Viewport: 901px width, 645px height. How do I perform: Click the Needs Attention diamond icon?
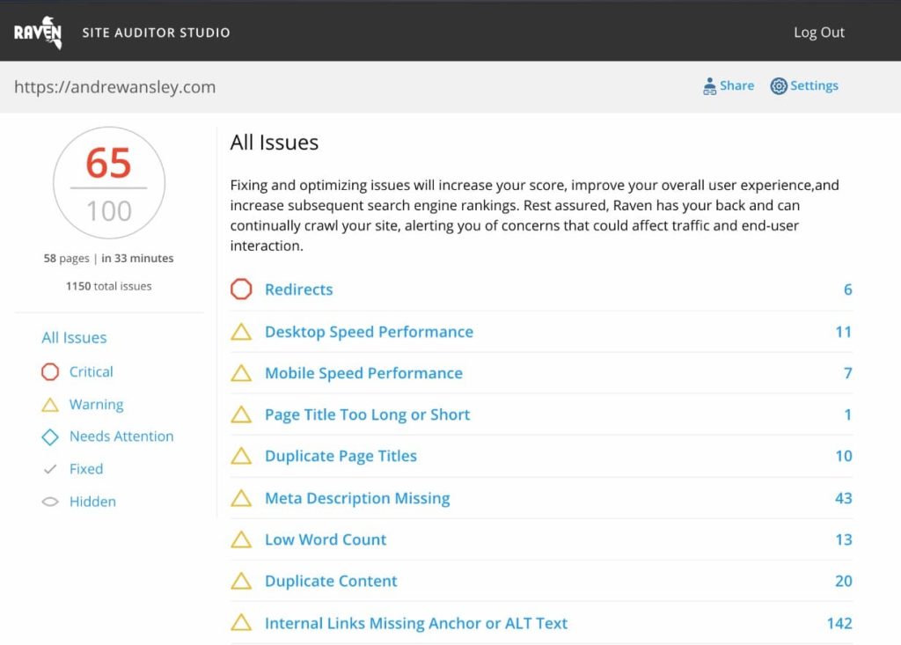click(50, 436)
